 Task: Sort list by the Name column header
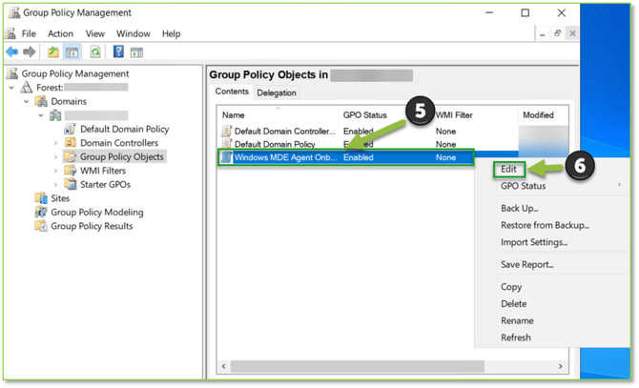pyautogui.click(x=277, y=115)
